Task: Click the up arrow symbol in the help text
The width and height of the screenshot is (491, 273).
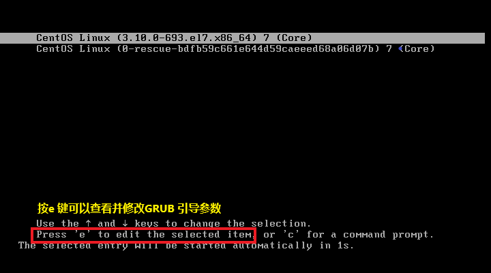Action: 88,223
